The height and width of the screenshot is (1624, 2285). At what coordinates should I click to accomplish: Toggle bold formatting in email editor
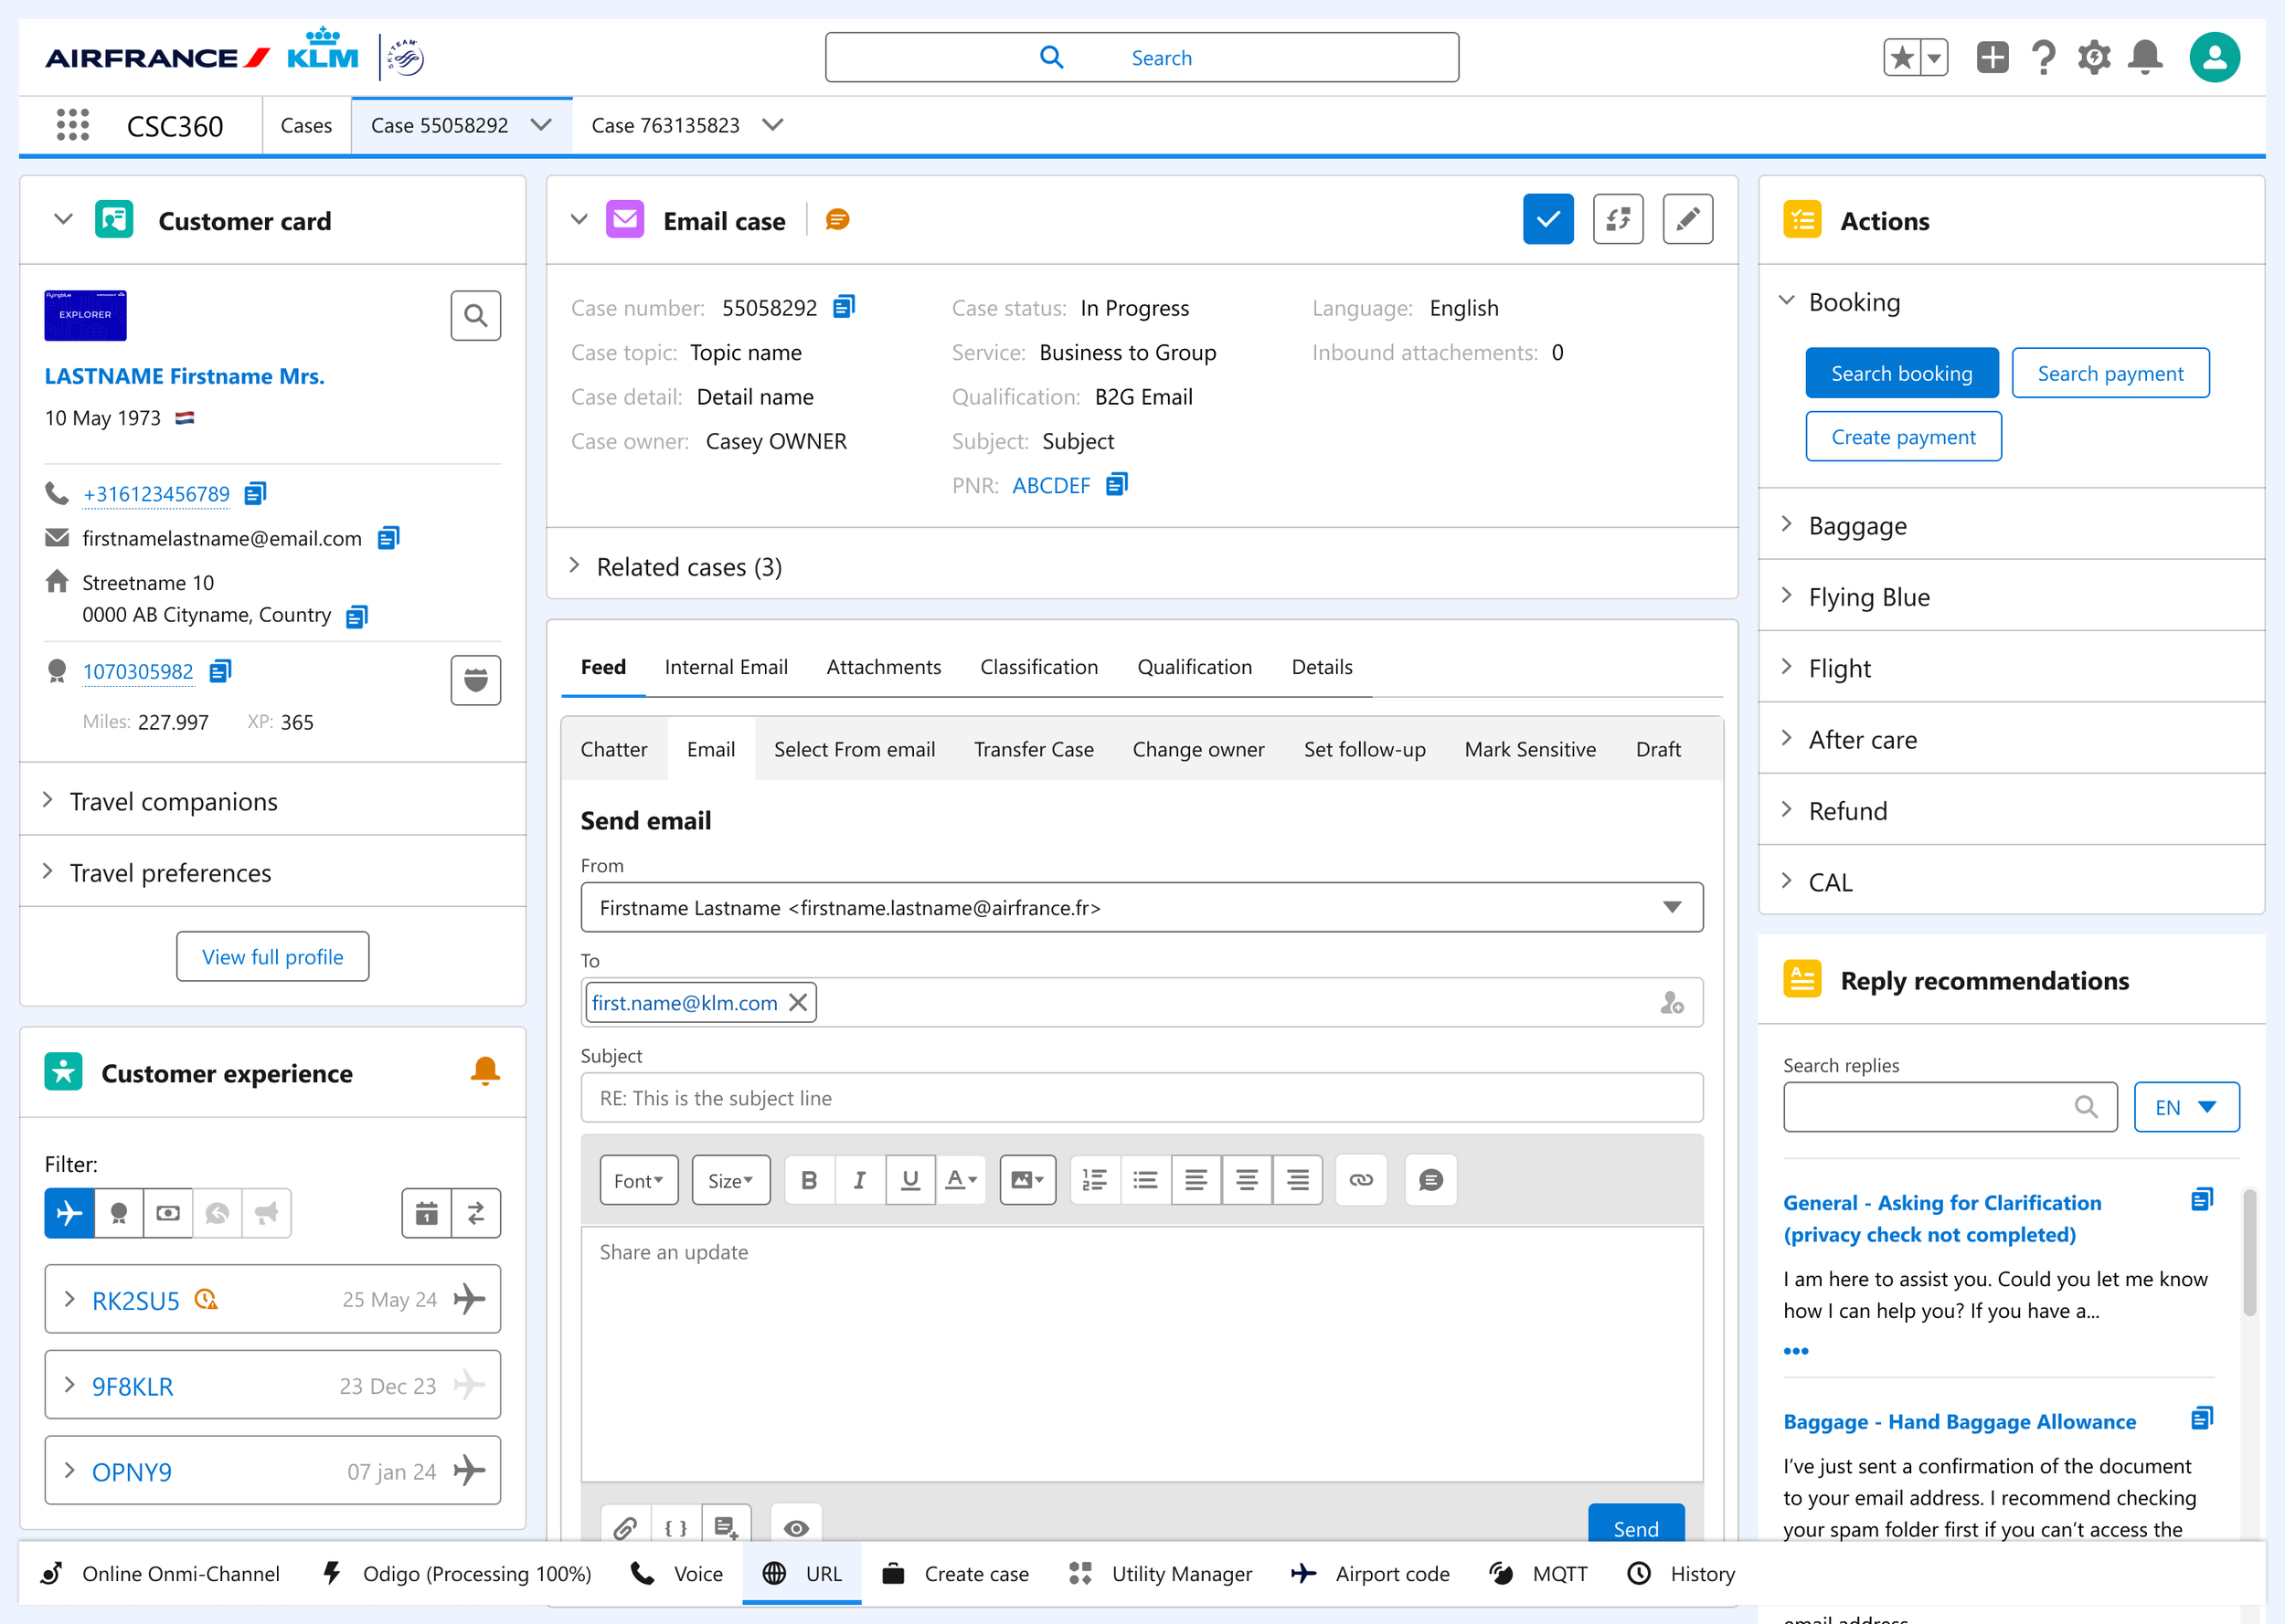[x=810, y=1180]
